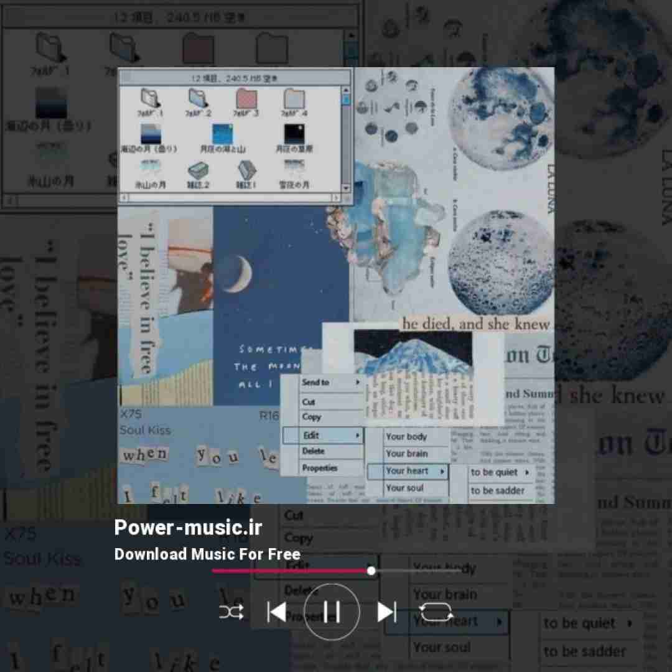The height and width of the screenshot is (672, 672).
Task: Select the red patterned folder icon in cover art
Action: pos(246,100)
